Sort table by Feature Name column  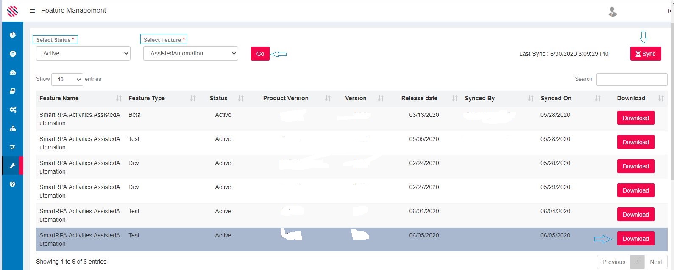(59, 98)
